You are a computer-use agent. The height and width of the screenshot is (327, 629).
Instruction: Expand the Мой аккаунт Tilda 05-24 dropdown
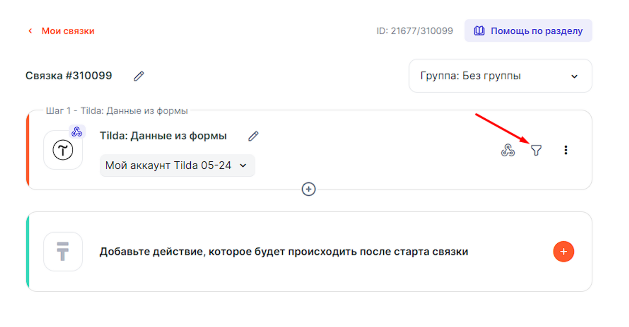pyautogui.click(x=177, y=165)
